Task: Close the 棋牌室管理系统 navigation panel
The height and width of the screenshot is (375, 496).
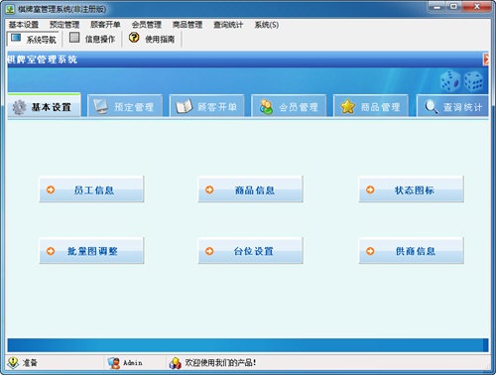Action: pyautogui.click(x=486, y=60)
